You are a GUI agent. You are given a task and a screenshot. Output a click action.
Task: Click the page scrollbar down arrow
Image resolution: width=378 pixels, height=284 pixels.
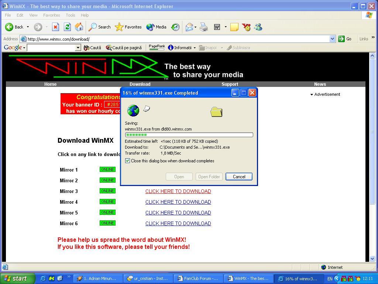tap(372, 258)
